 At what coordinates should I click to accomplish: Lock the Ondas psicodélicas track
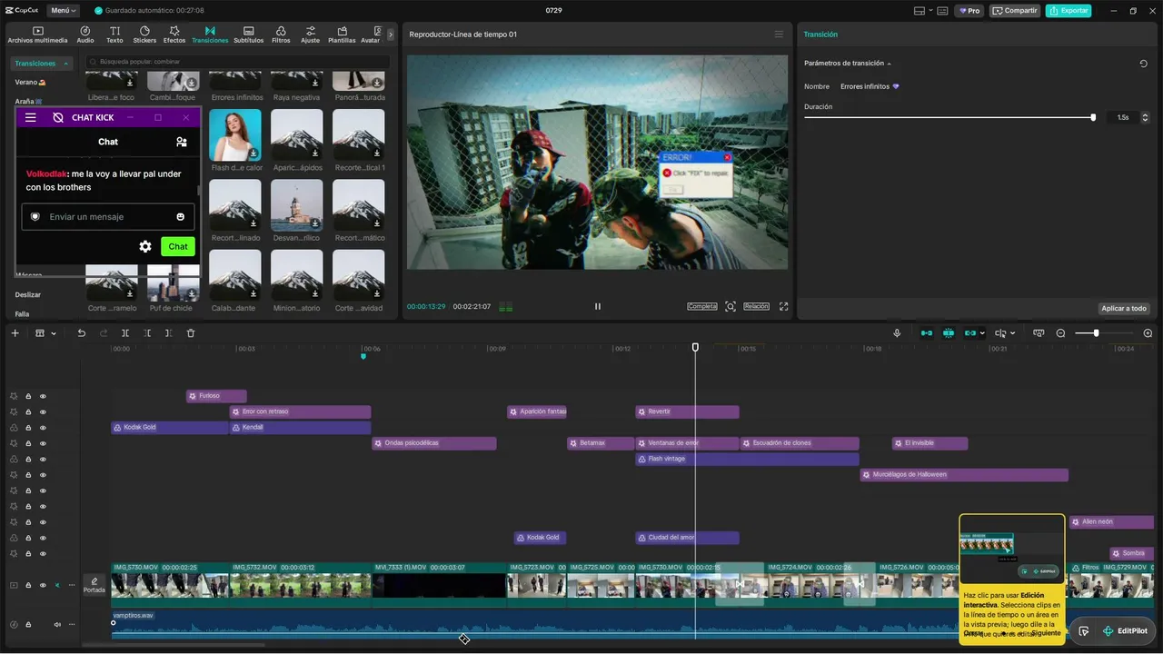[x=28, y=443]
